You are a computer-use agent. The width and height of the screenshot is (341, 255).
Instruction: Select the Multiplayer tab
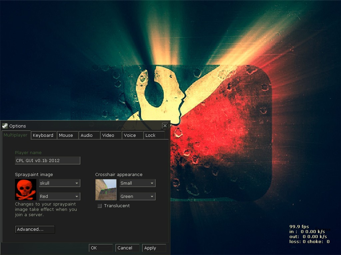tap(16, 135)
